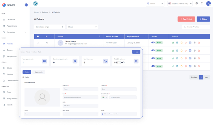The width and height of the screenshot is (213, 125).
Task: Click the Appointments sidebar icon
Action: (4, 26)
